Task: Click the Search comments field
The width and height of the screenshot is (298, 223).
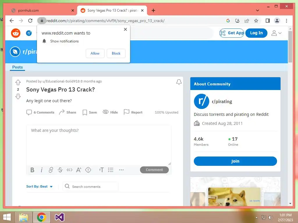Action: click(x=91, y=187)
